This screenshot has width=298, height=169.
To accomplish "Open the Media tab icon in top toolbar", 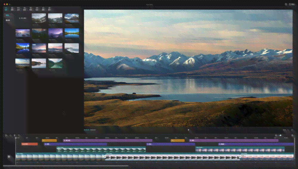I will tap(6, 9).
